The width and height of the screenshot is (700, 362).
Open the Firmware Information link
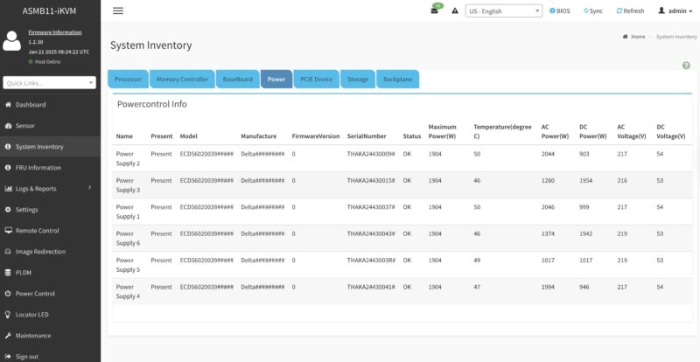pyautogui.click(x=57, y=31)
